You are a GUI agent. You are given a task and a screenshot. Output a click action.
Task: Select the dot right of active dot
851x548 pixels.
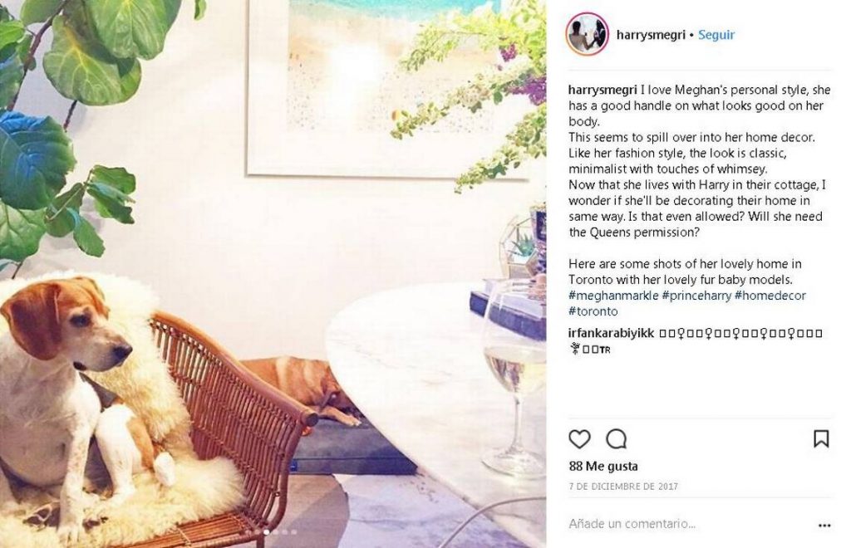pyautogui.click(x=276, y=532)
